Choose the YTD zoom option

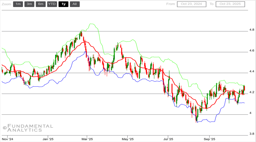[52, 4]
